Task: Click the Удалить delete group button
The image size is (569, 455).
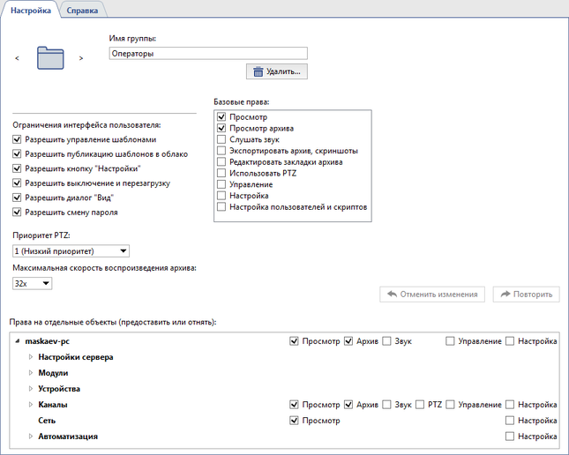Action: tap(276, 71)
